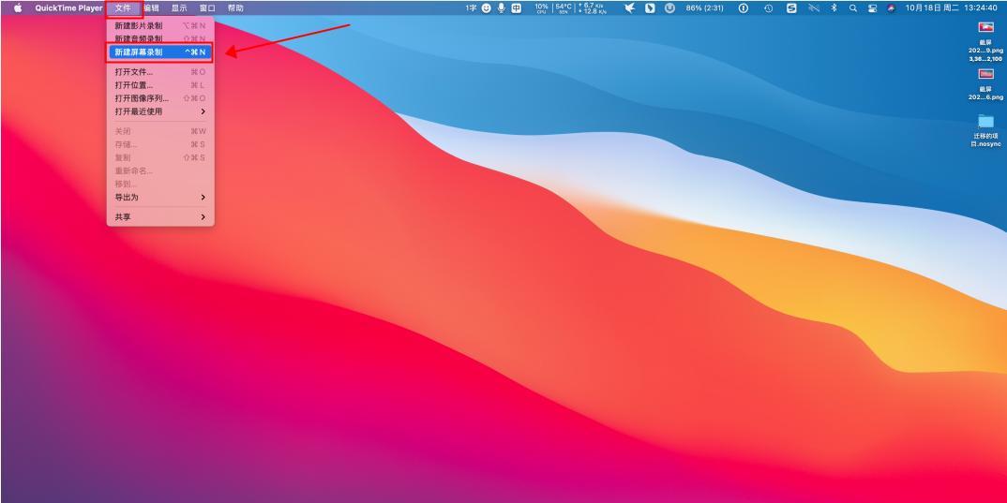Select 新建屏幕录制 to start screen recording
The height and width of the screenshot is (503, 1007).
[160, 52]
